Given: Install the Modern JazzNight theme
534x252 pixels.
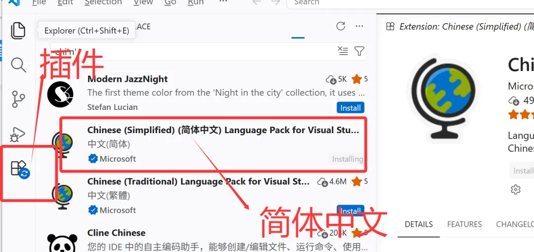Looking at the screenshot, I should pyautogui.click(x=351, y=108).
